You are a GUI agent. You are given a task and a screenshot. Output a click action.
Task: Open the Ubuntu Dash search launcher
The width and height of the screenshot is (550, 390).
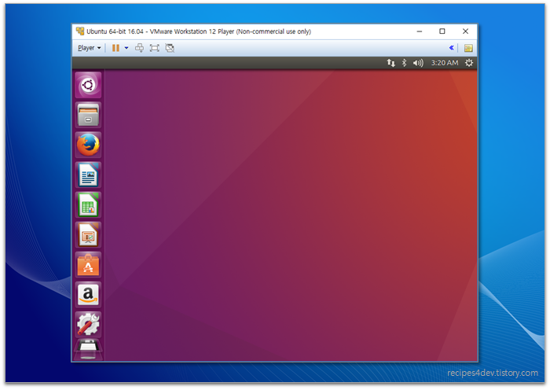(88, 85)
